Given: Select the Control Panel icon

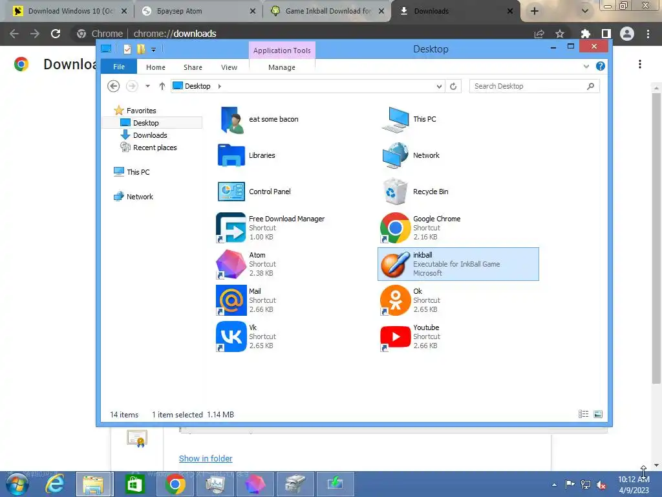Looking at the screenshot, I should [x=231, y=192].
